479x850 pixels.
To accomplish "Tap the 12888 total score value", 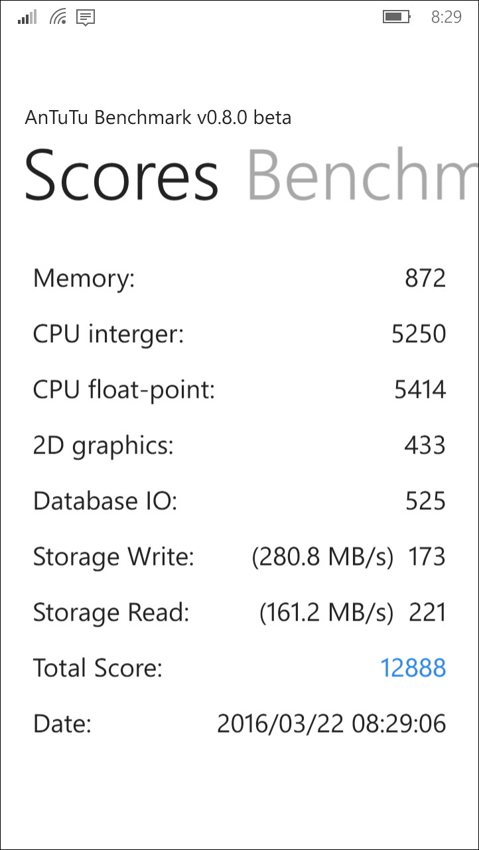I will (412, 668).
